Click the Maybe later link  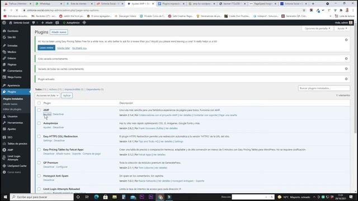63,49
